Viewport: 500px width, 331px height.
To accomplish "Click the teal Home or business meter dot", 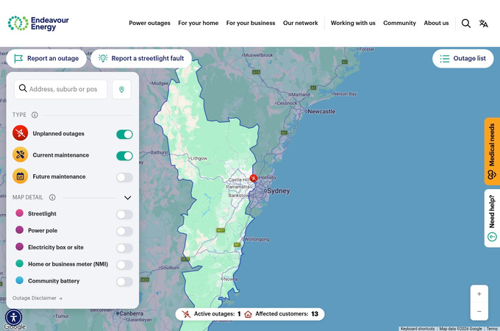I will click(19, 263).
